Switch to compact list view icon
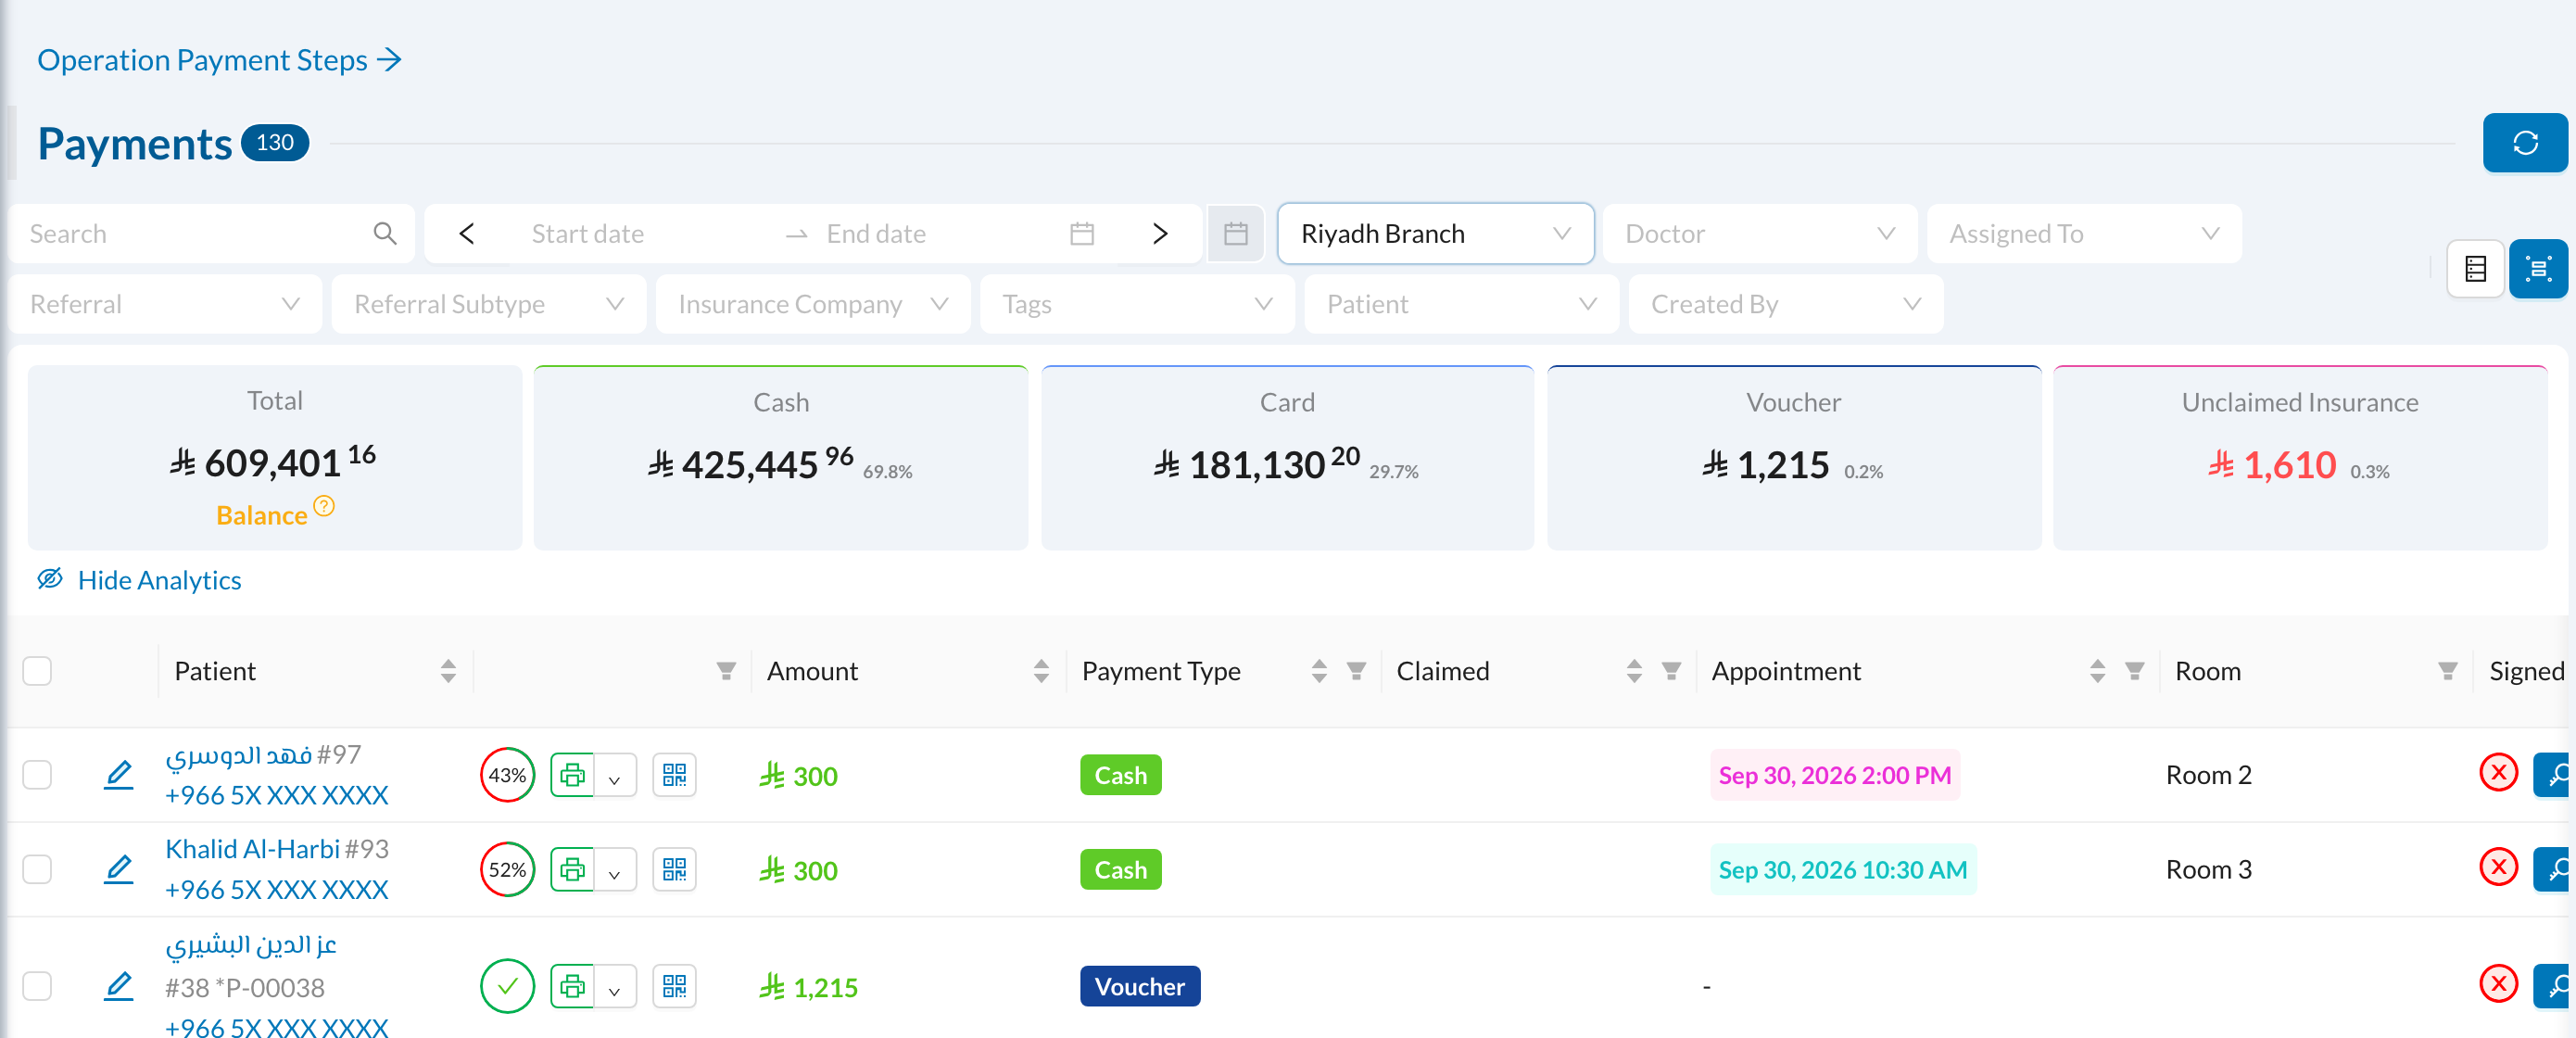This screenshot has height=1038, width=2576. [2475, 269]
